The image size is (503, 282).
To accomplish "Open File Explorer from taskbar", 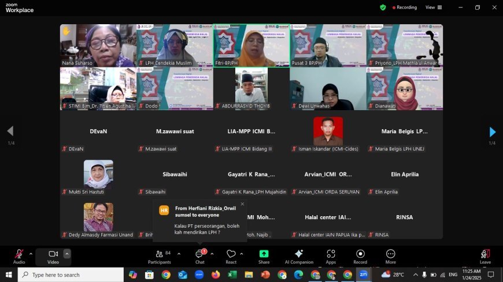I will (x=249, y=275).
